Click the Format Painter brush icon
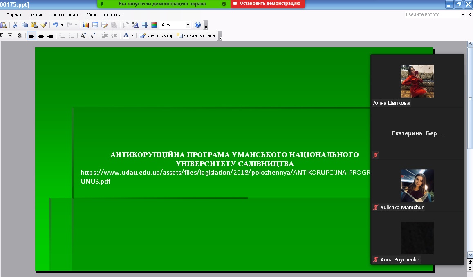Viewport: 473px width, 277px height. click(44, 25)
